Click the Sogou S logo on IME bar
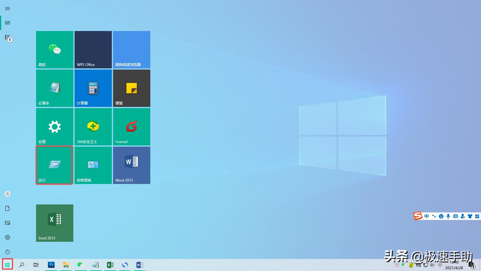This screenshot has width=481, height=271. [x=418, y=216]
